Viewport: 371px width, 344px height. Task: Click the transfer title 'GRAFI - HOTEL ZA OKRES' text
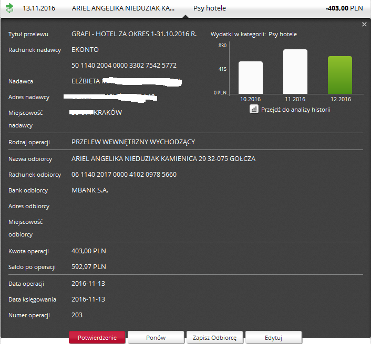tap(134, 34)
